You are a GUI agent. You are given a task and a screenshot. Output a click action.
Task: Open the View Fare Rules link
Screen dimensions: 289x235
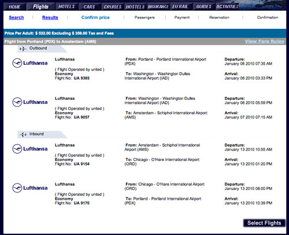(x=264, y=42)
